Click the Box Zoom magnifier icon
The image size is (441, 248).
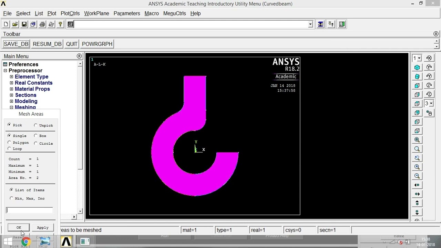coord(417,149)
